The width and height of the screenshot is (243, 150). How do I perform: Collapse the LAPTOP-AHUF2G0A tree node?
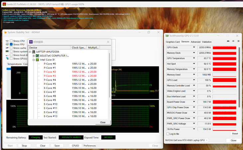[x=30, y=52]
